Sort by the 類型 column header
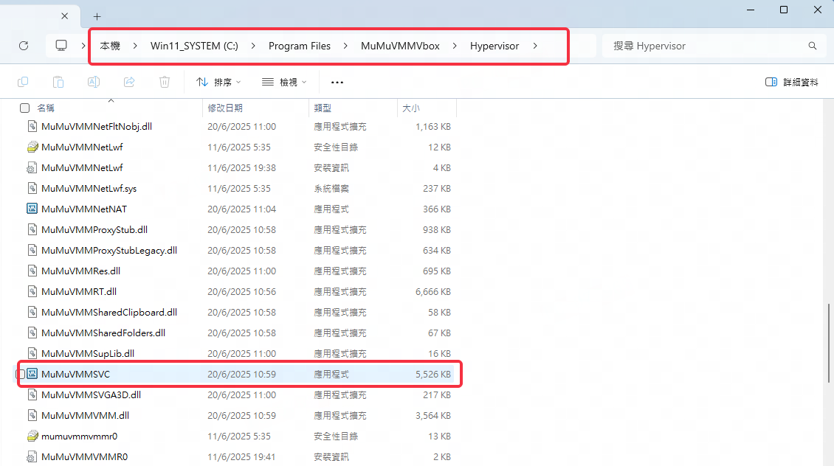 [x=323, y=108]
